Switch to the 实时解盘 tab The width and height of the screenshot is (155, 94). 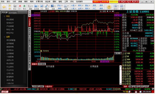pyautogui.click(x=41, y=64)
